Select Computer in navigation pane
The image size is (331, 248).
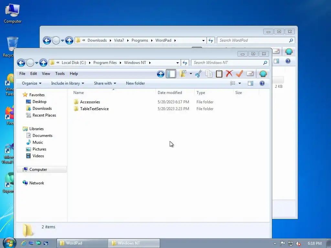38,170
